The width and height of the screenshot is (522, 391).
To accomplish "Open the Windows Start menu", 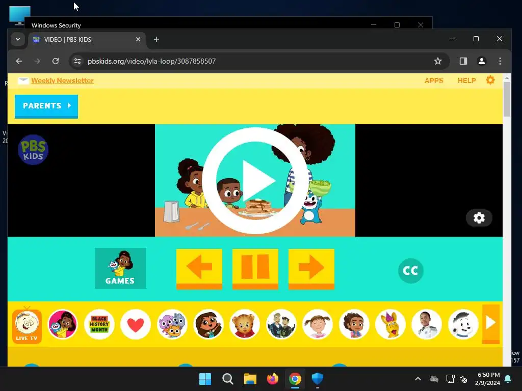I will pyautogui.click(x=205, y=379).
